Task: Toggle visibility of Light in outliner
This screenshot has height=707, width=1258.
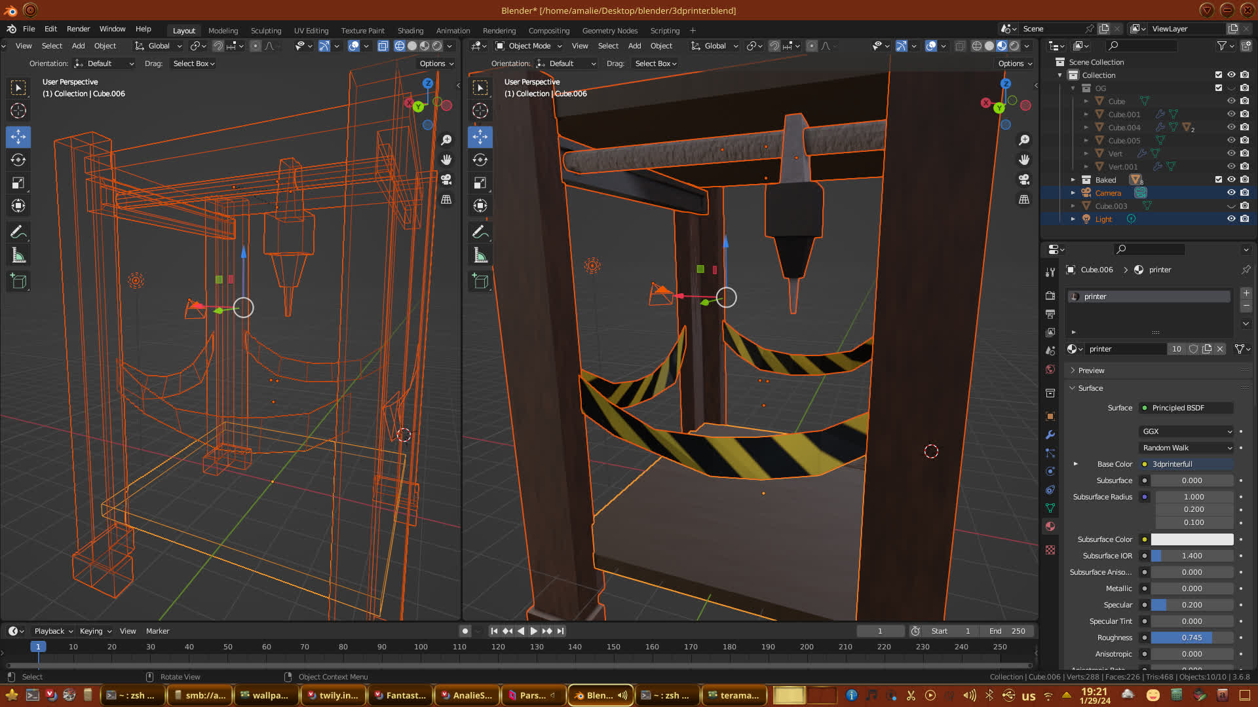Action: pos(1231,219)
